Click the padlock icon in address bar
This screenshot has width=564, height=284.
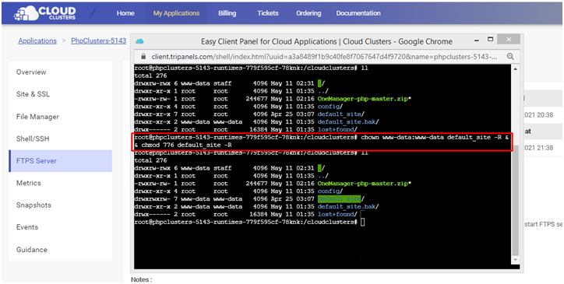[x=143, y=57]
